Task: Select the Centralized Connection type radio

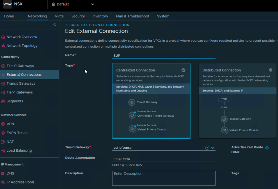Action: pyautogui.click(x=183, y=70)
